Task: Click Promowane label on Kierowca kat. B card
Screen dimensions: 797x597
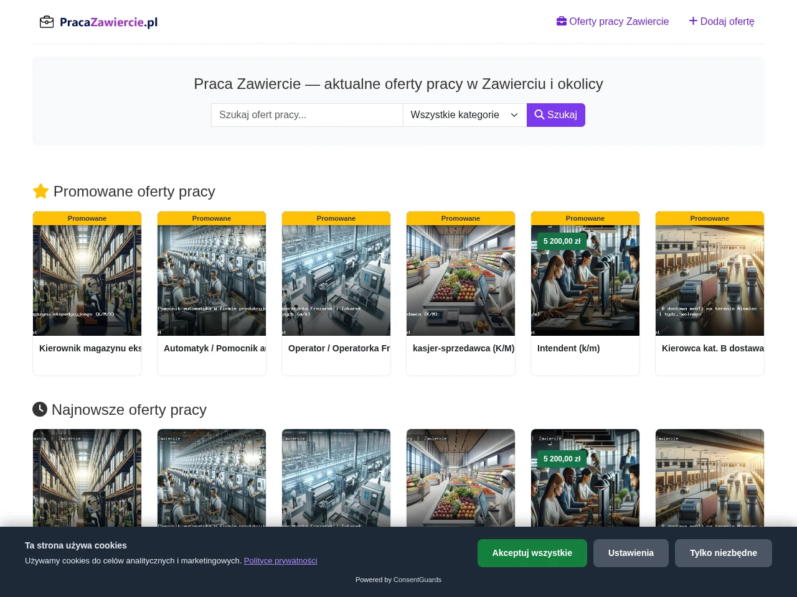Action: point(710,218)
